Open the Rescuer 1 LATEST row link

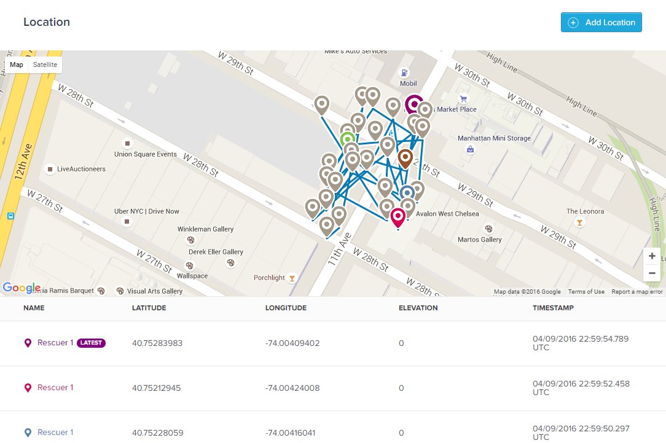55,343
